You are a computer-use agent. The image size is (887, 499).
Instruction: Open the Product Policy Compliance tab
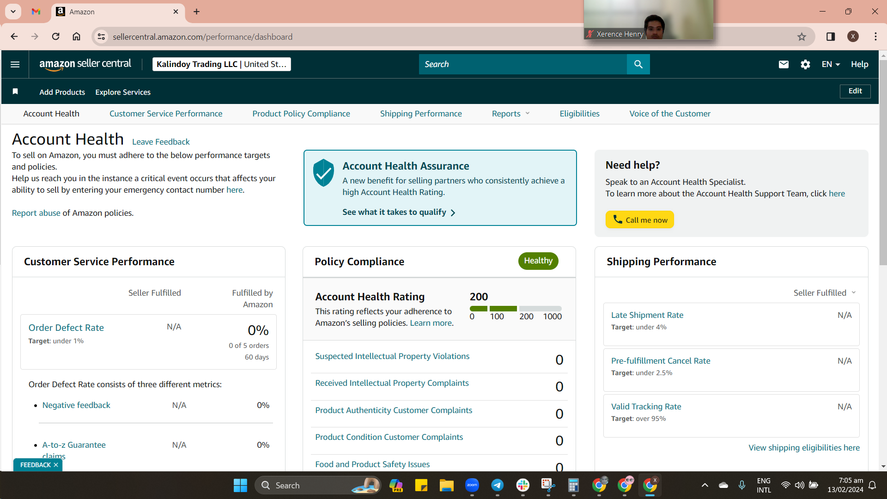(x=301, y=114)
